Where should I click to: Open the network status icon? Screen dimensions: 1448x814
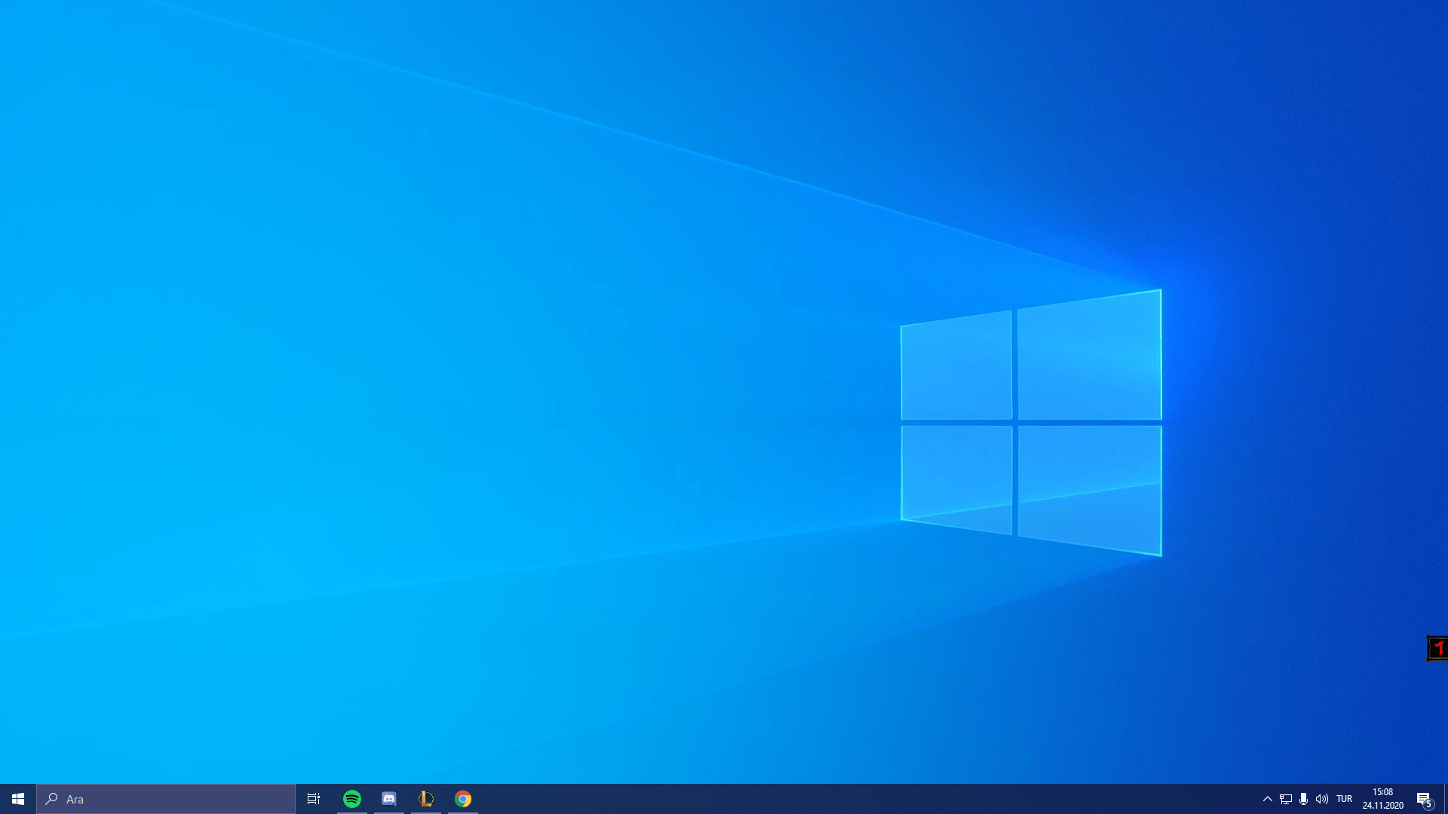click(x=1286, y=799)
